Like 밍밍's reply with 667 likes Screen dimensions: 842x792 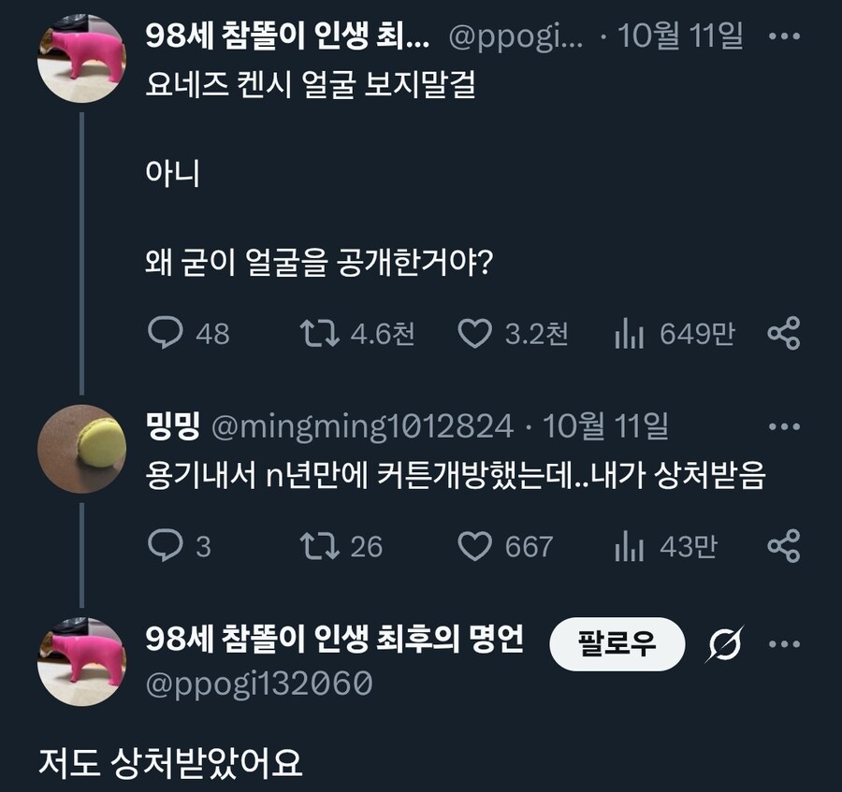pos(475,546)
